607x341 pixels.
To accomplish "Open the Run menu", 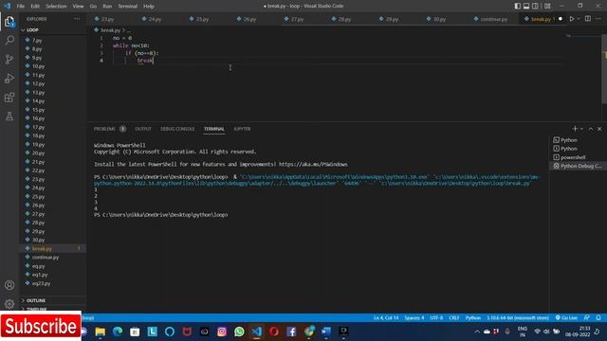I will (107, 7).
